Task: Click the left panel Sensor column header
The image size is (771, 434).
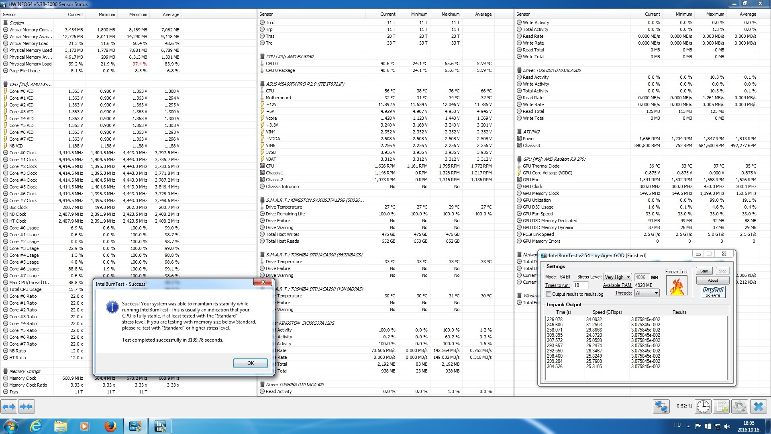Action: tap(27, 14)
